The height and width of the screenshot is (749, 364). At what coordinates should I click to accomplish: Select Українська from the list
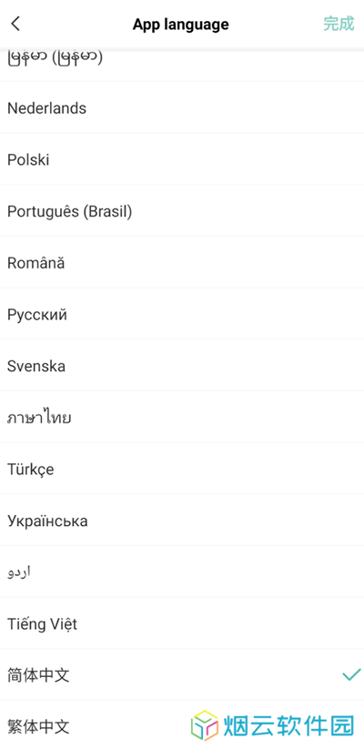point(182,521)
